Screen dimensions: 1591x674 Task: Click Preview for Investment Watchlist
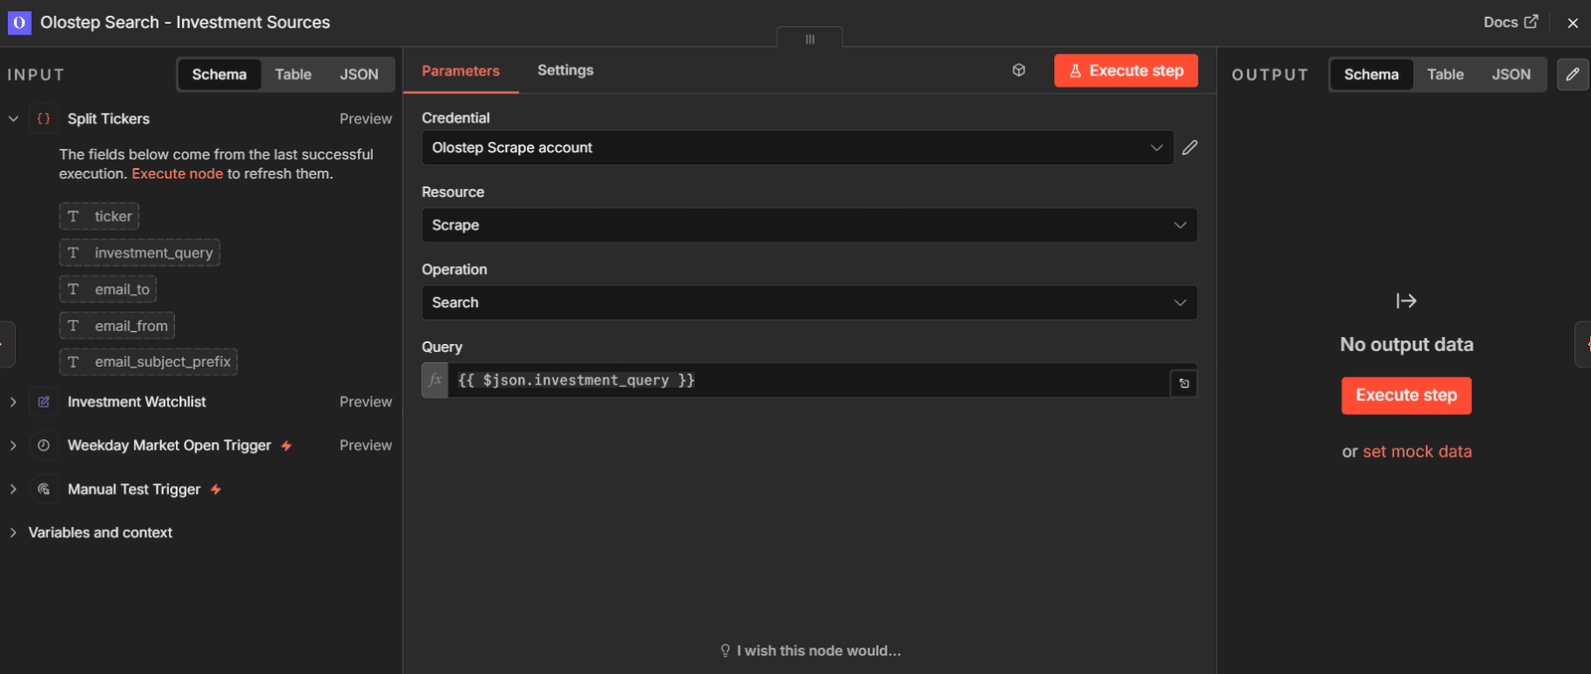click(x=366, y=402)
